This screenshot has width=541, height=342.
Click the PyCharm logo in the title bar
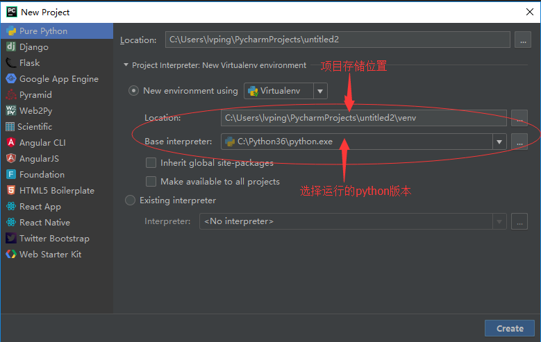[11, 12]
